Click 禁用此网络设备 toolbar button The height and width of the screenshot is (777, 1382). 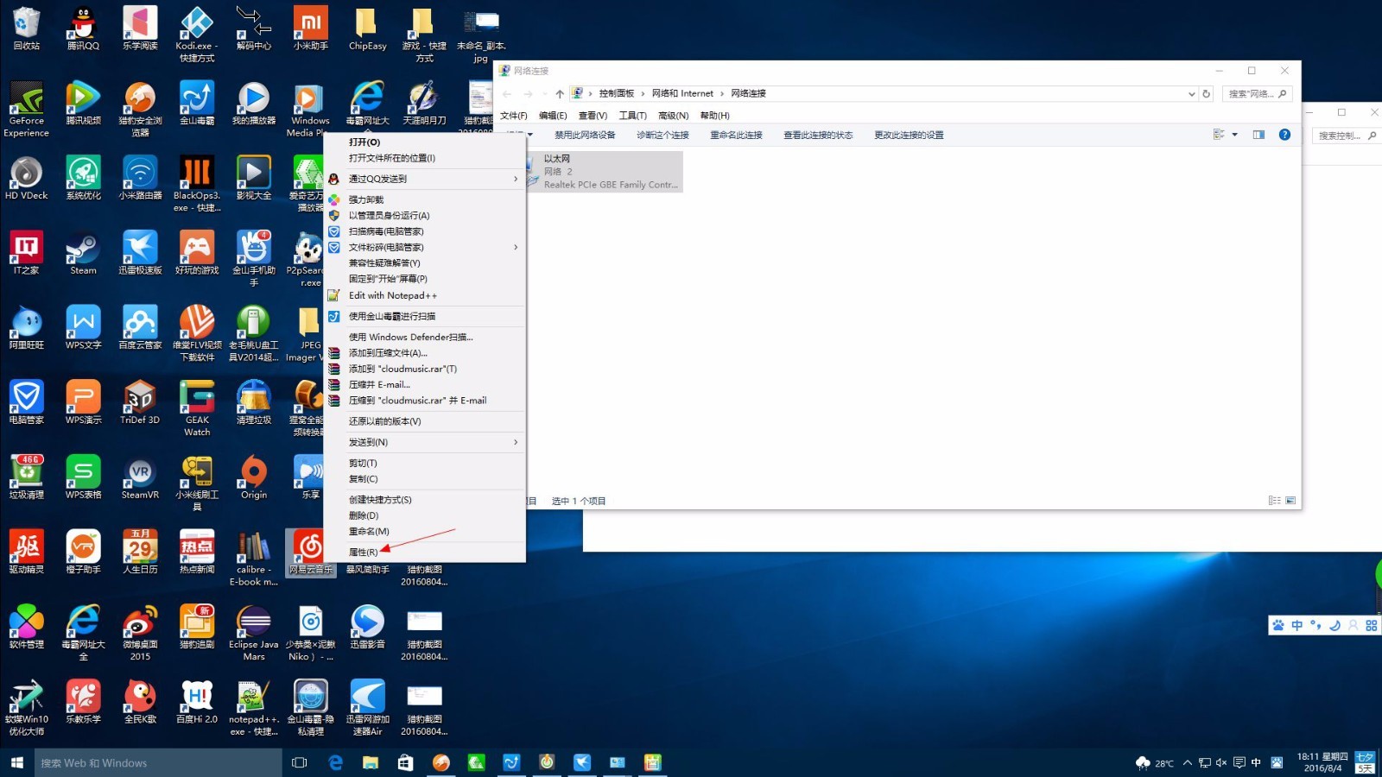pyautogui.click(x=585, y=136)
